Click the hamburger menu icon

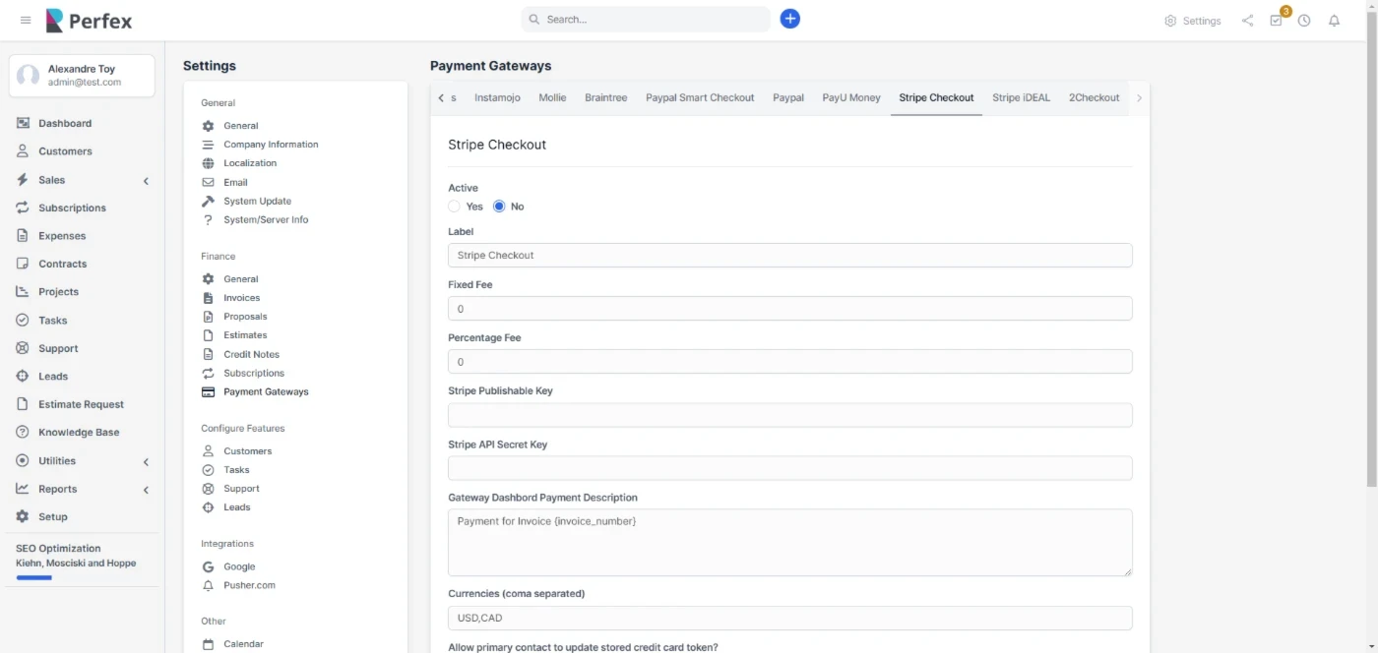coord(26,20)
